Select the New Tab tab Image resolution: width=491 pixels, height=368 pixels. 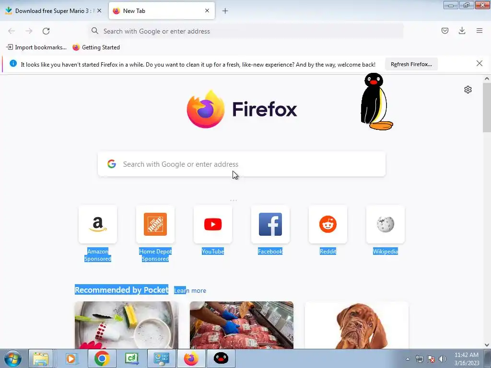(162, 11)
